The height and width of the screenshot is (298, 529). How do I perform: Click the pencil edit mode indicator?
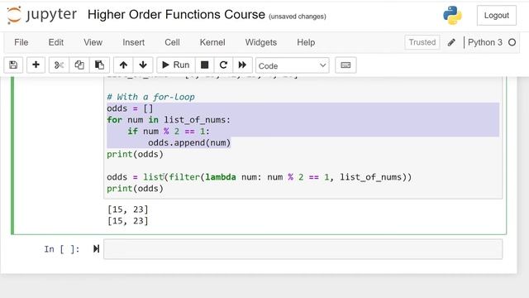point(451,42)
